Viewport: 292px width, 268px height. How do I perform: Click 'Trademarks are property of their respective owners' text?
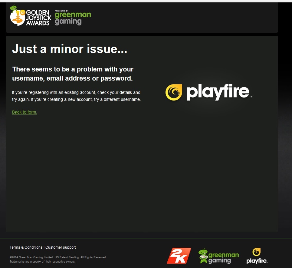(x=42, y=261)
